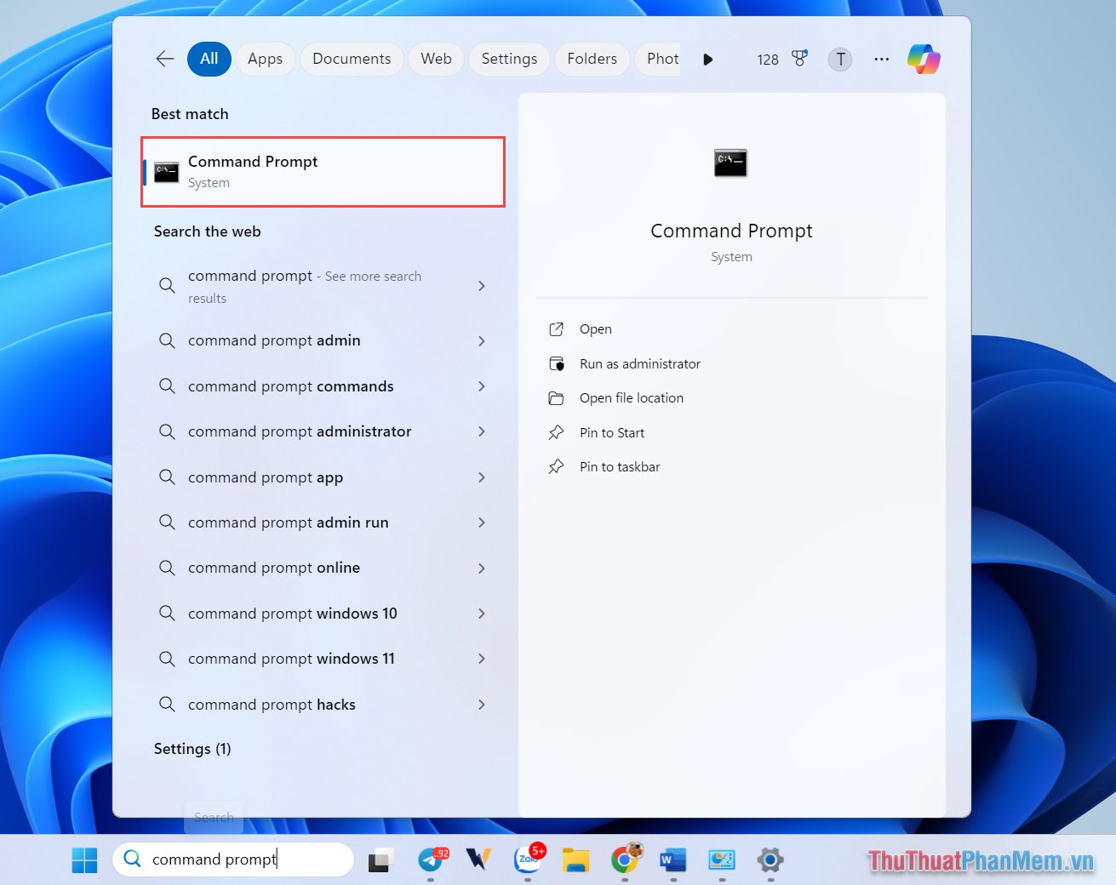Open the account avatar with letter T
The width and height of the screenshot is (1116, 885).
coord(840,60)
